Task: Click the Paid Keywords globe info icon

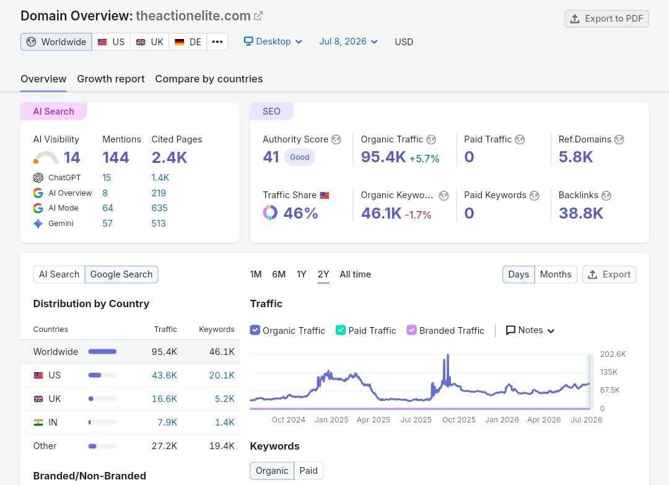Action: (534, 195)
